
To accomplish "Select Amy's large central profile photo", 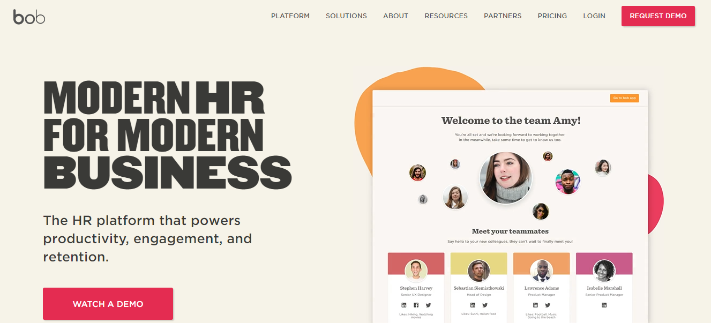I will tap(506, 178).
